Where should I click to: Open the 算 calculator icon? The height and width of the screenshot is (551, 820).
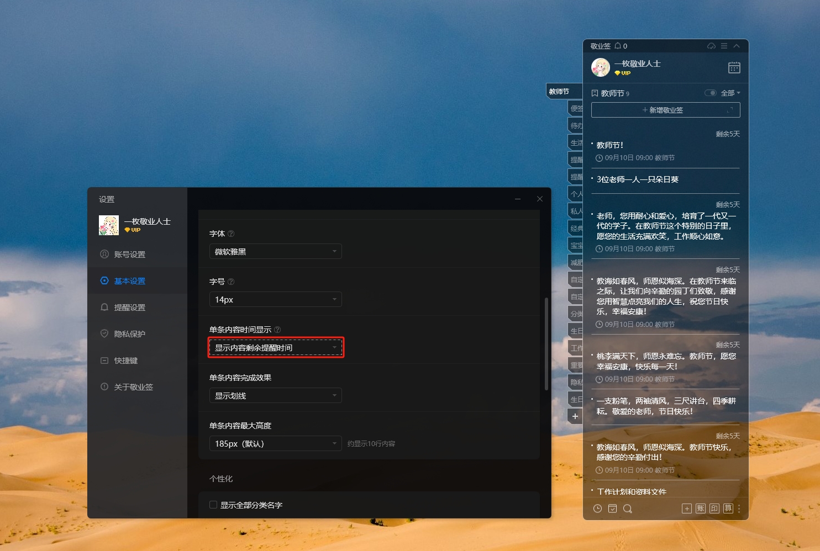coord(728,508)
